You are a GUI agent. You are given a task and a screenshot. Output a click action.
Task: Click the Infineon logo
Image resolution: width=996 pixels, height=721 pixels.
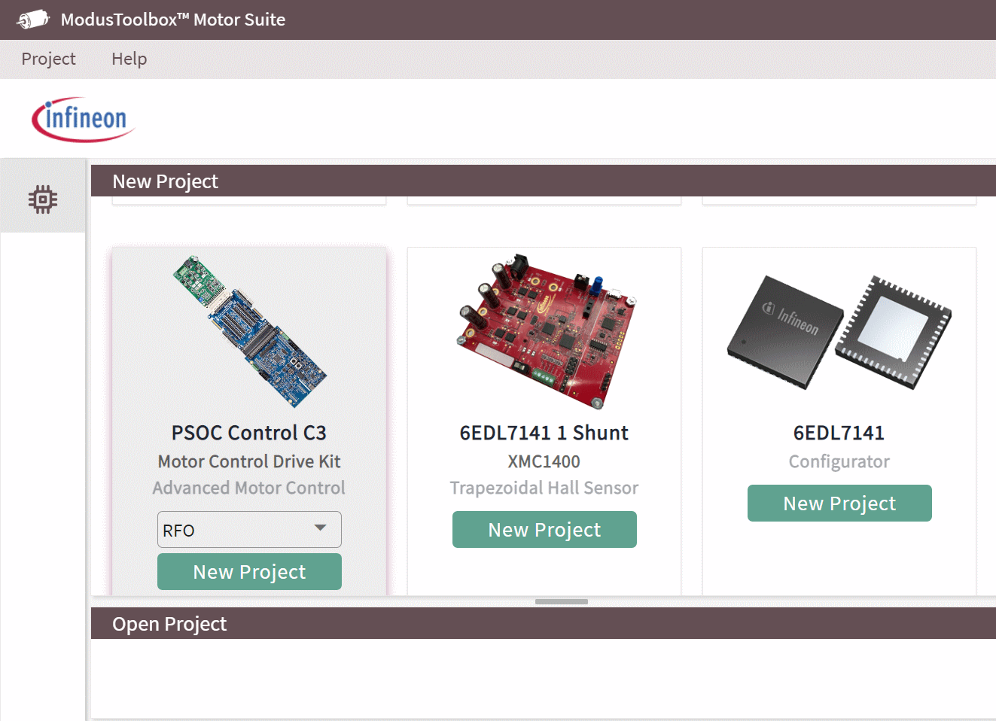point(83,119)
